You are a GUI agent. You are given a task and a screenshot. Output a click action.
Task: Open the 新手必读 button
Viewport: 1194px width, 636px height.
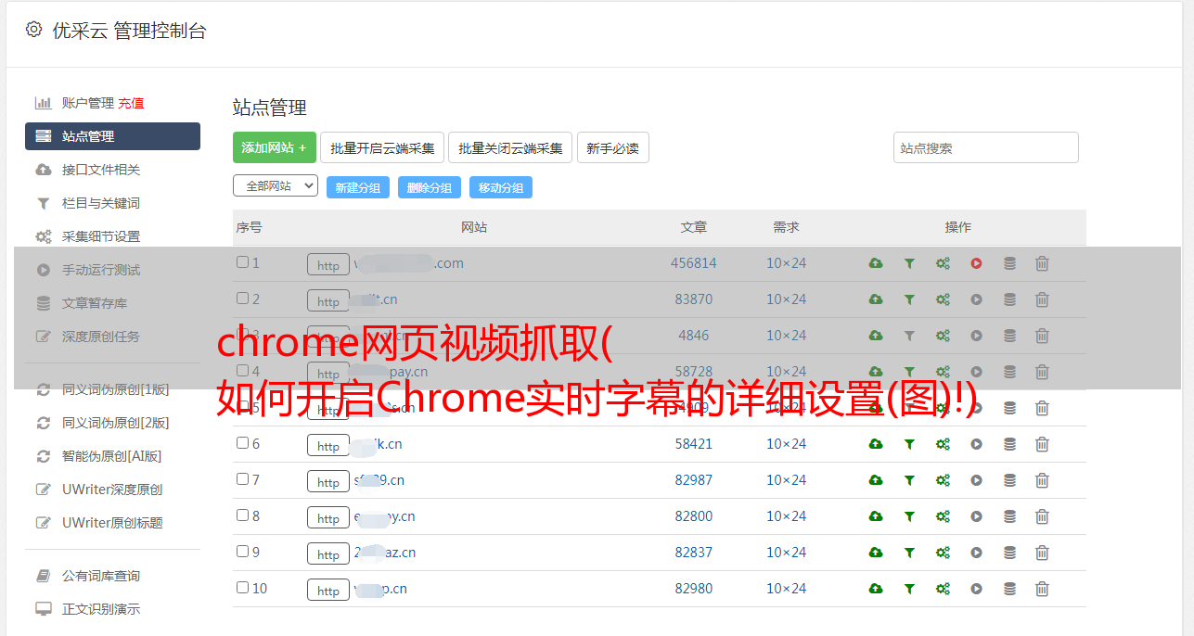tap(612, 147)
